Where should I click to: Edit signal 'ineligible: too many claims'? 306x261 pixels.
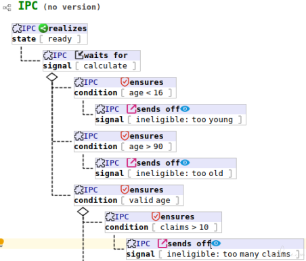229,254
